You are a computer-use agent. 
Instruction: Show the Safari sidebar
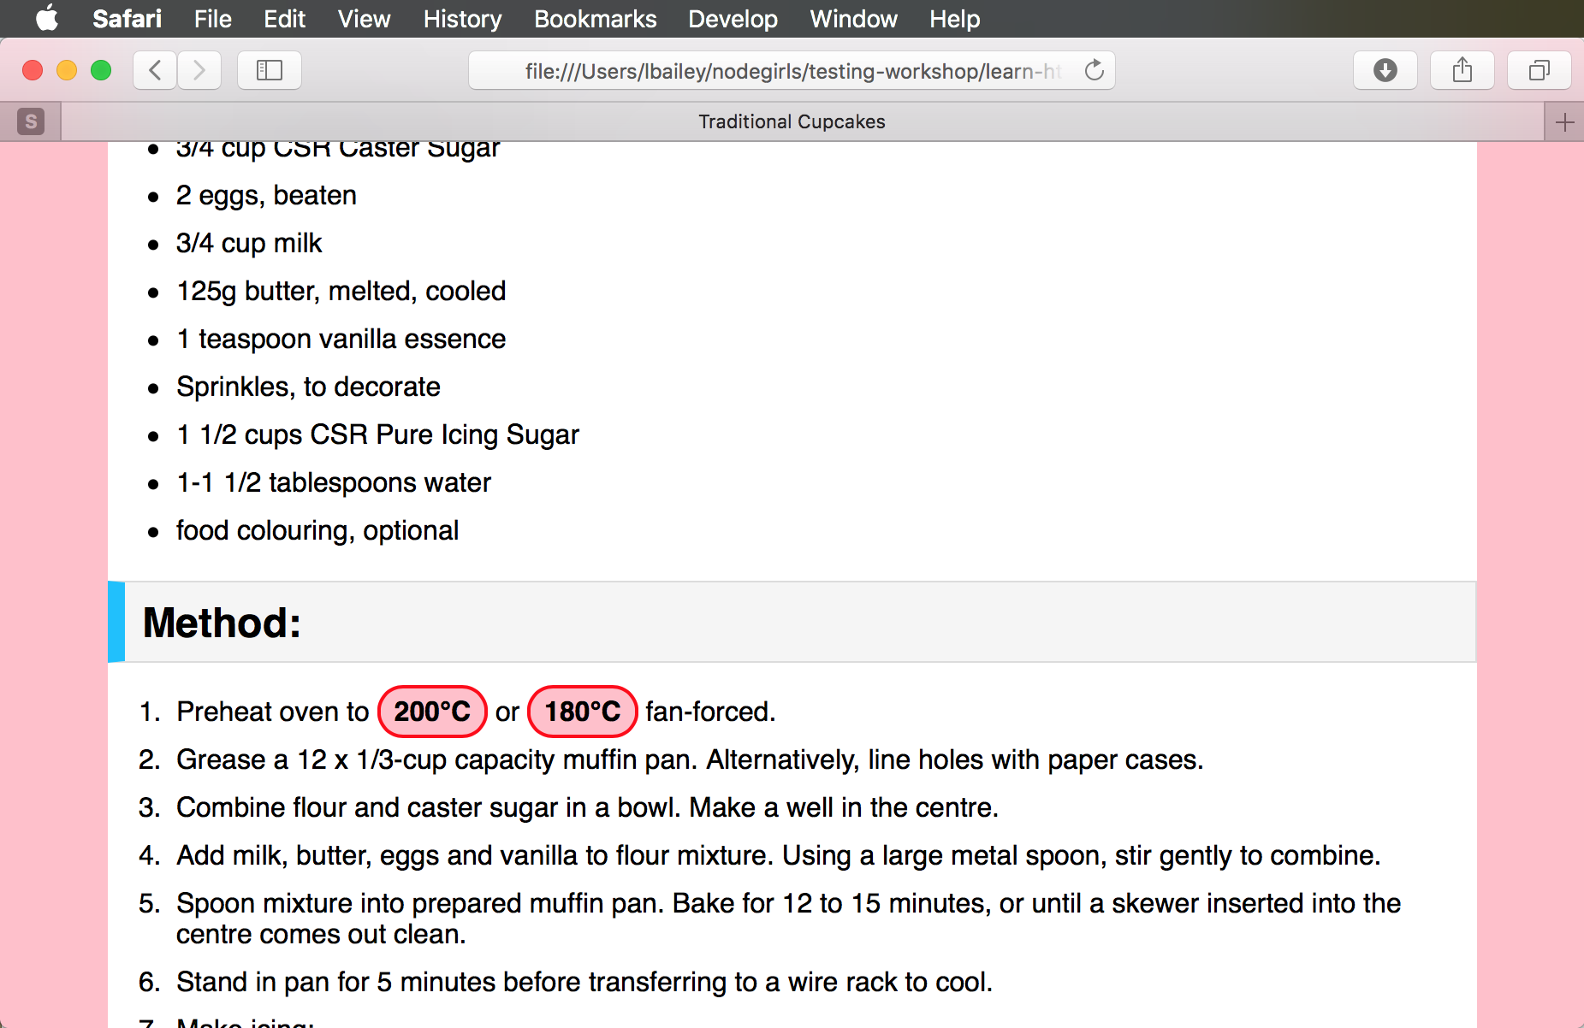[270, 70]
